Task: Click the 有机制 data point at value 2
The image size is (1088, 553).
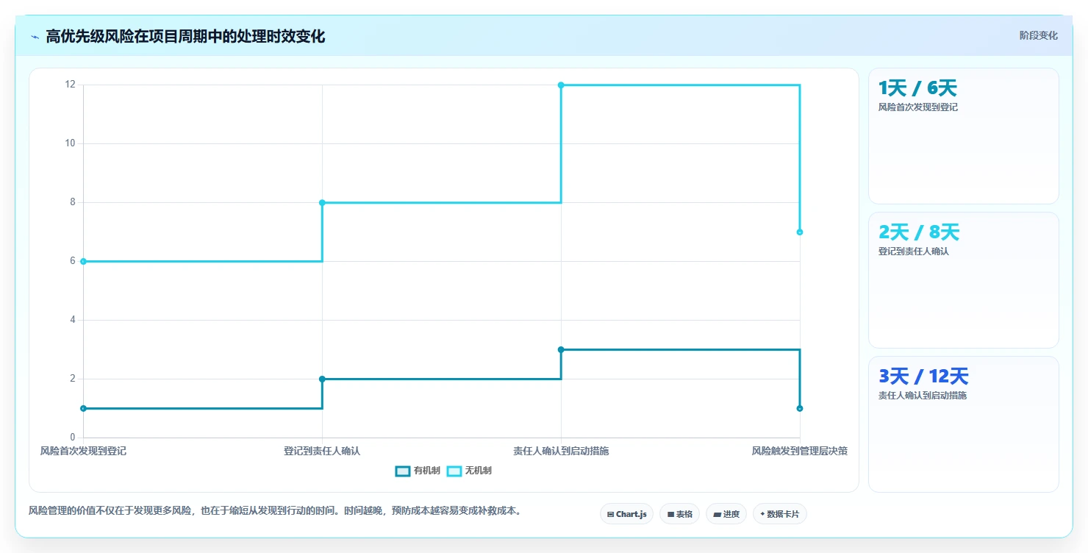Action: (x=322, y=379)
